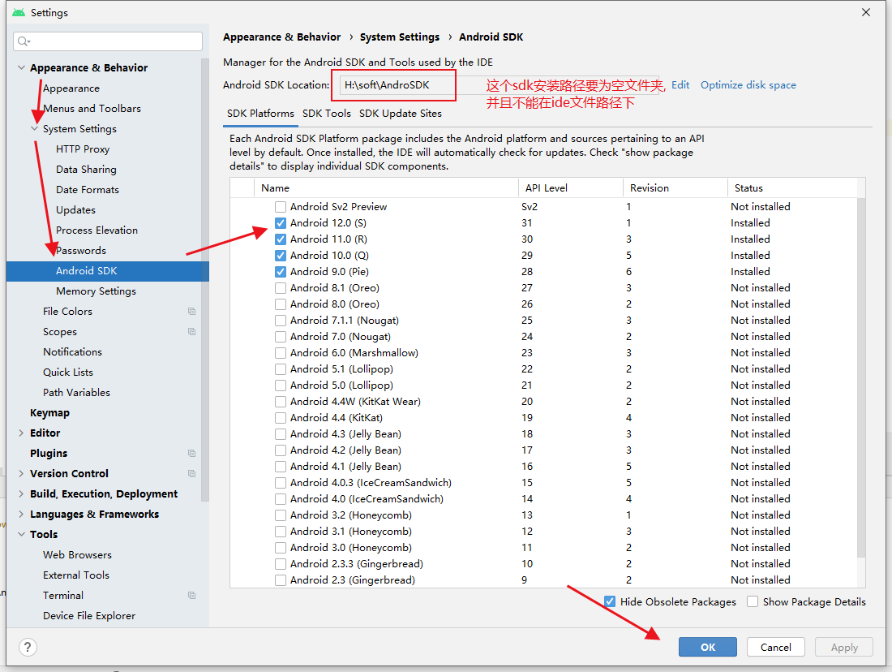Click Appearance & Behavior breadcrumb
Screen dimensions: 892x672
(x=281, y=37)
